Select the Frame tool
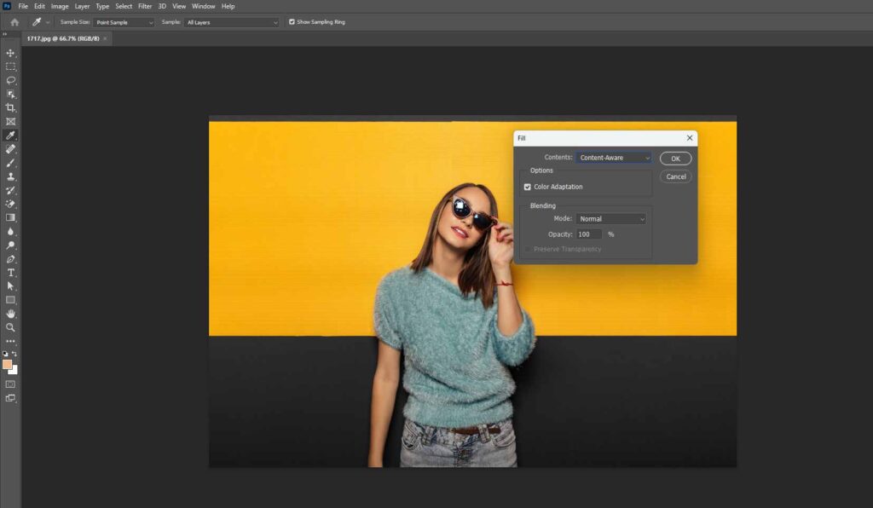Screen dimensions: 873x508 (x=10, y=121)
